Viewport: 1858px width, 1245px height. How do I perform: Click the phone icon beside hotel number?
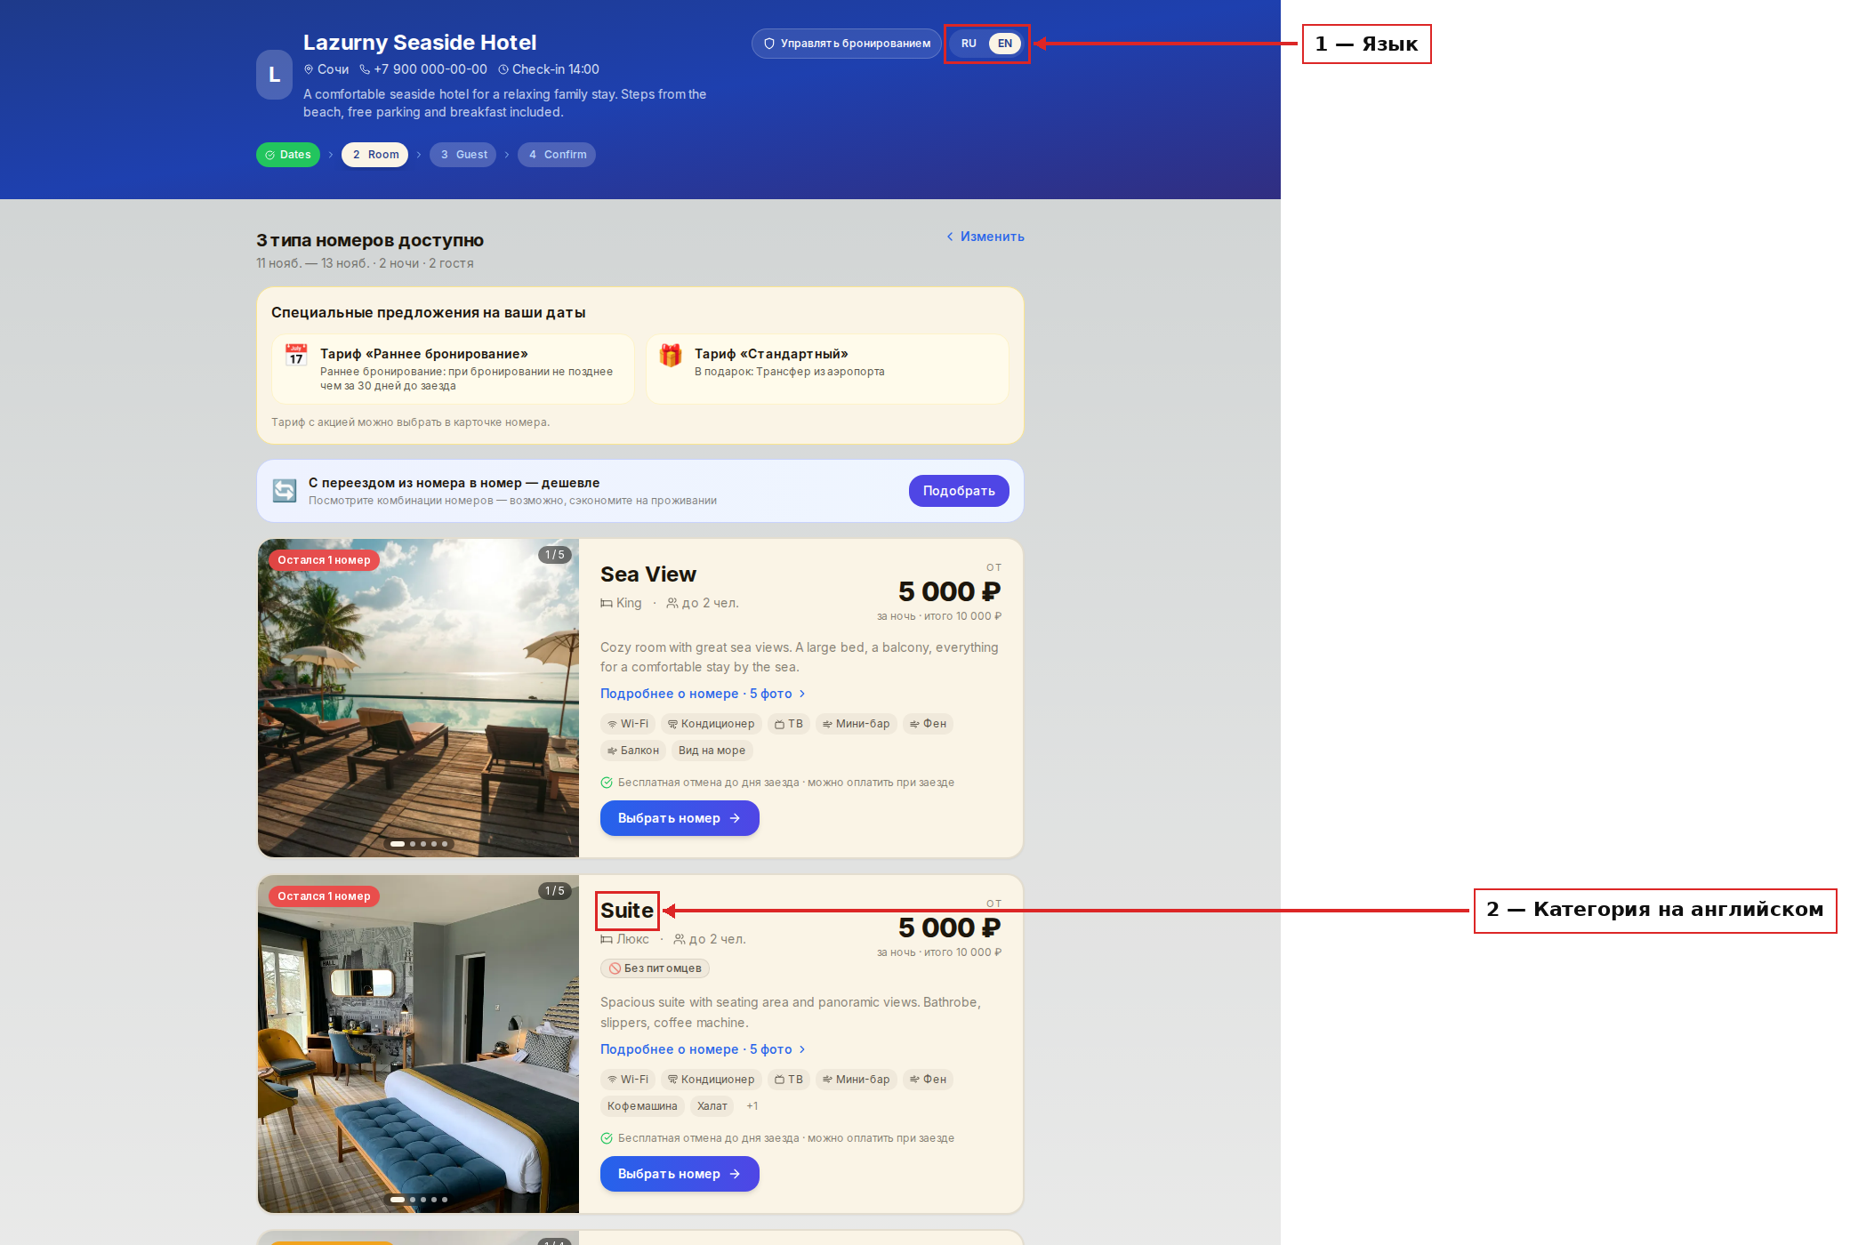click(365, 69)
